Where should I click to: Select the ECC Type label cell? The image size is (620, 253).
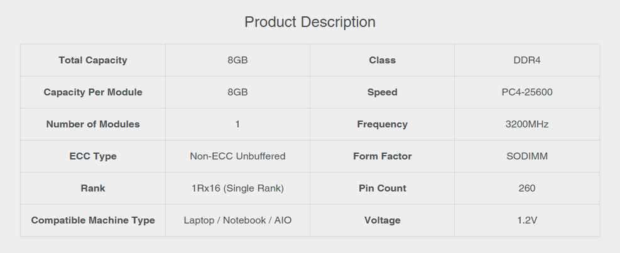click(x=93, y=156)
